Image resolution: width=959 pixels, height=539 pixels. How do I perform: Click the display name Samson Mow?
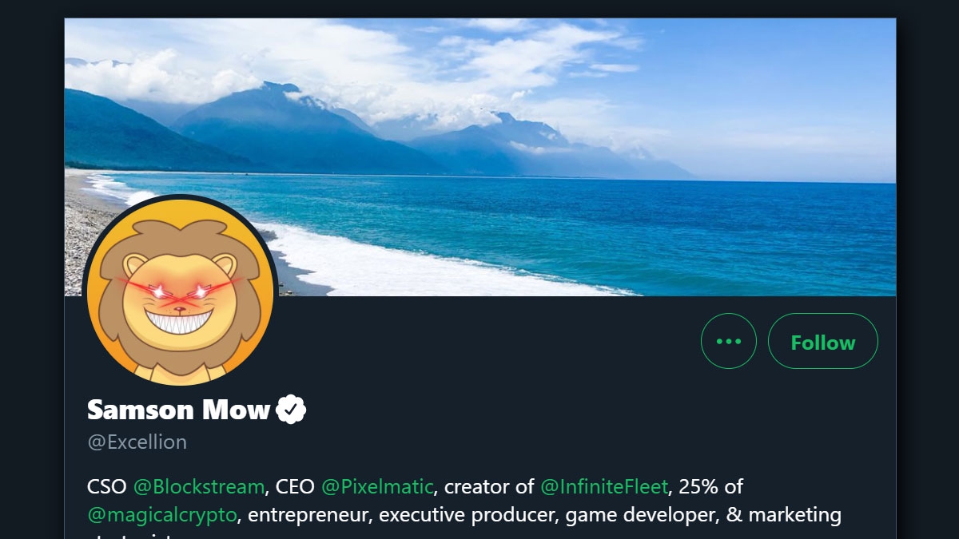[x=177, y=409]
